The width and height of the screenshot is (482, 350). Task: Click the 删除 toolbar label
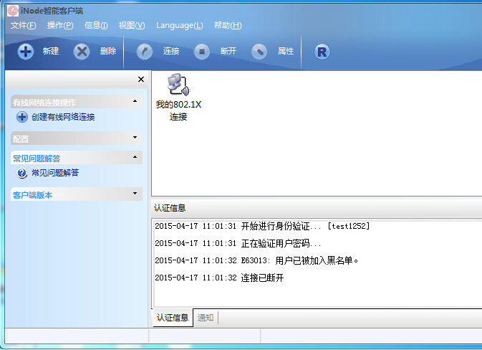coord(108,51)
